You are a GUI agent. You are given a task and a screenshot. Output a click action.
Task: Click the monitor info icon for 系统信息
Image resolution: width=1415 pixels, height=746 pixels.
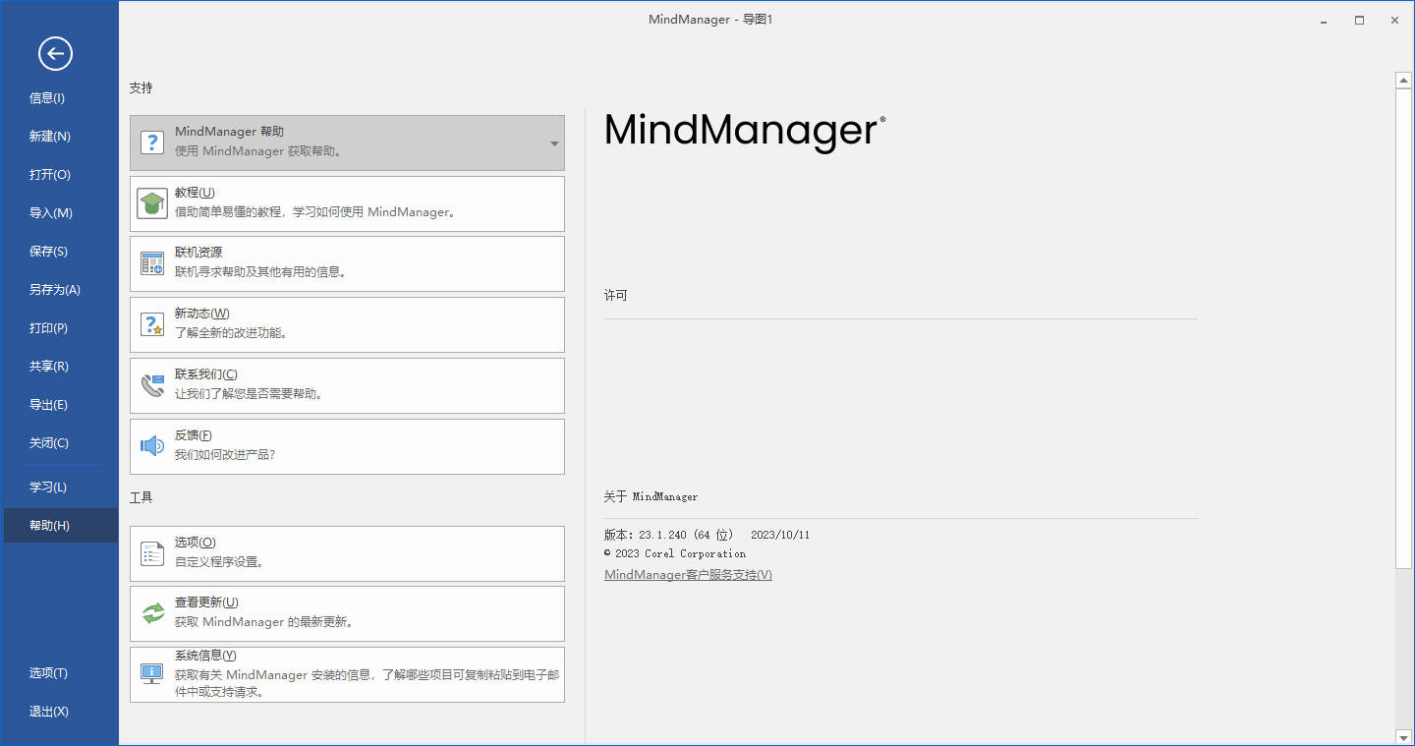(x=151, y=674)
